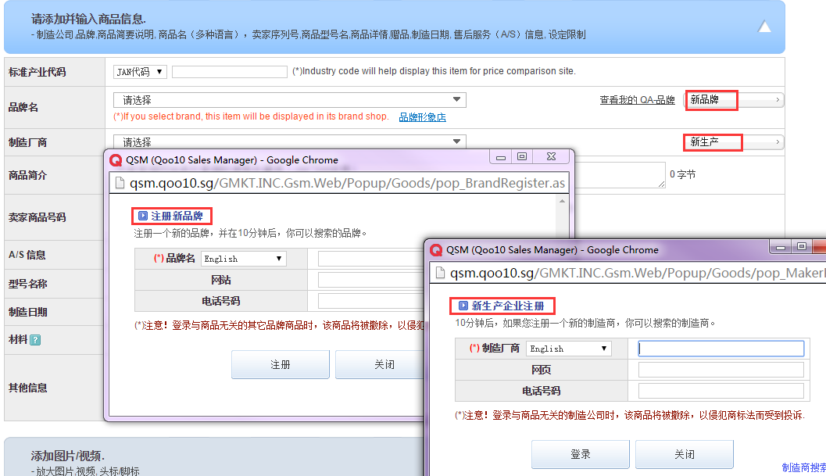The height and width of the screenshot is (476, 826).
Task: Click the 登录 button in maker popup
Action: tap(580, 454)
